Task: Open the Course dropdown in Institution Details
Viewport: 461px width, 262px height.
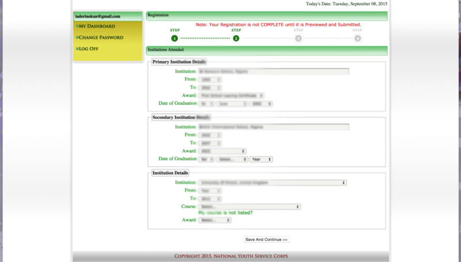Action: coord(249,206)
